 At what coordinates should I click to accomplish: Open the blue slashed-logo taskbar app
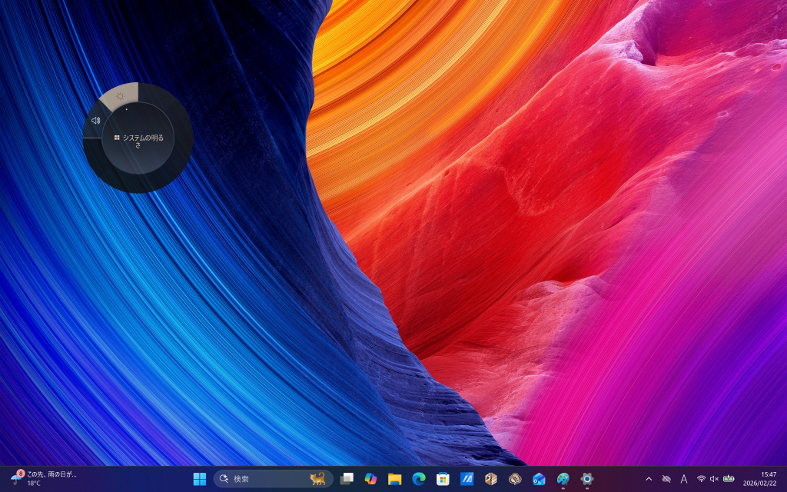click(x=467, y=479)
